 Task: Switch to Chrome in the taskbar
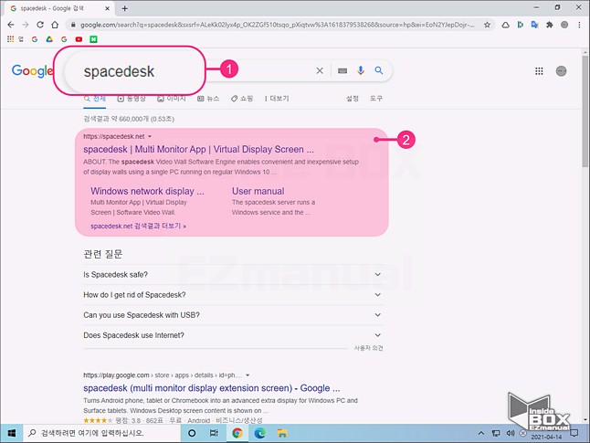point(237,433)
